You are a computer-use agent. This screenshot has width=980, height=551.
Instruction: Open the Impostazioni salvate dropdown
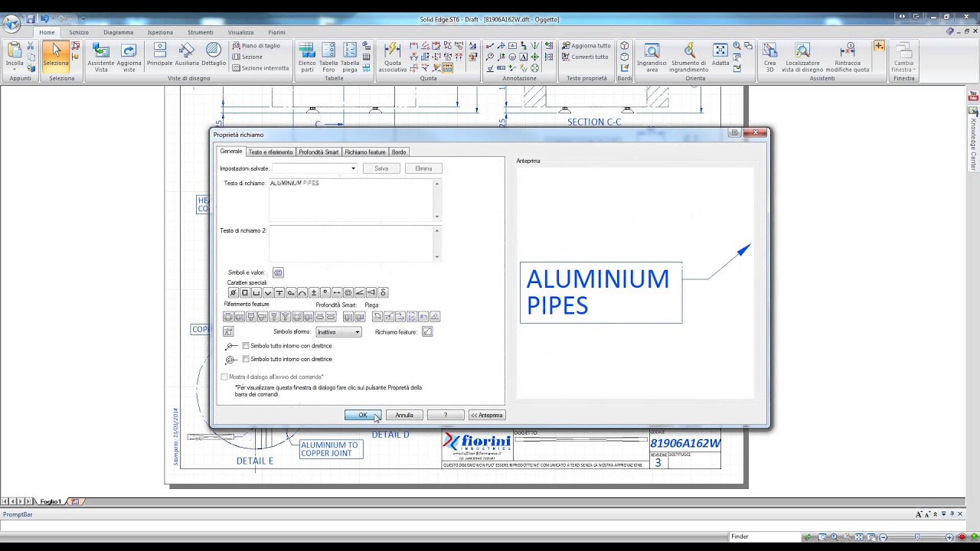click(315, 168)
